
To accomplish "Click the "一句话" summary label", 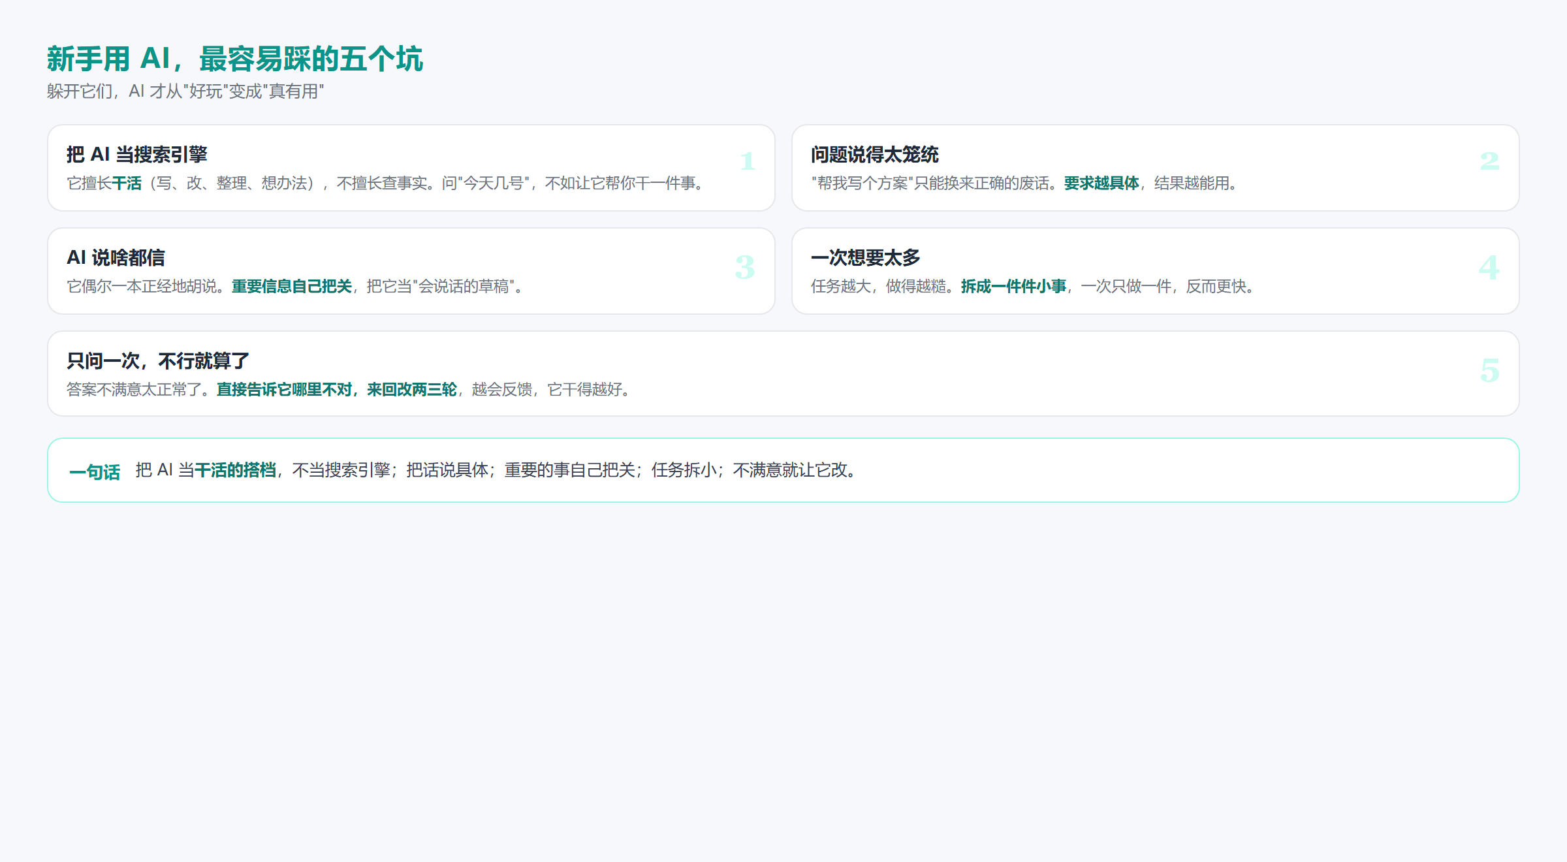I will click(95, 471).
